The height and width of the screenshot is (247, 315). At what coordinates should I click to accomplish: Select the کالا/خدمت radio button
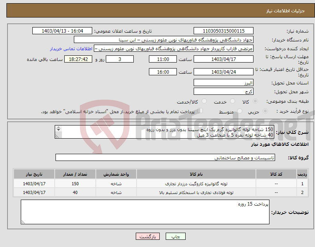204,101
